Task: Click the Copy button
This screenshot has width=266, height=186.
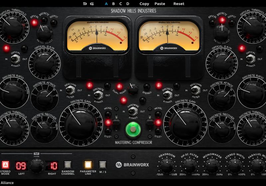Action: [x=144, y=4]
